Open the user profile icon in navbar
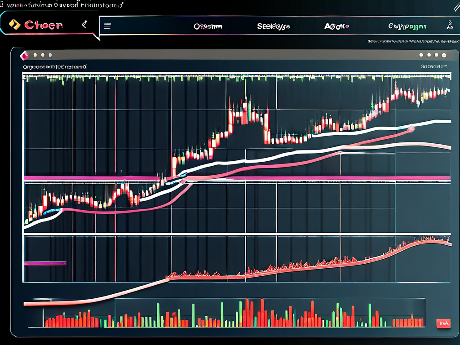Image resolution: width=460 pixels, height=345 pixels. [448, 26]
